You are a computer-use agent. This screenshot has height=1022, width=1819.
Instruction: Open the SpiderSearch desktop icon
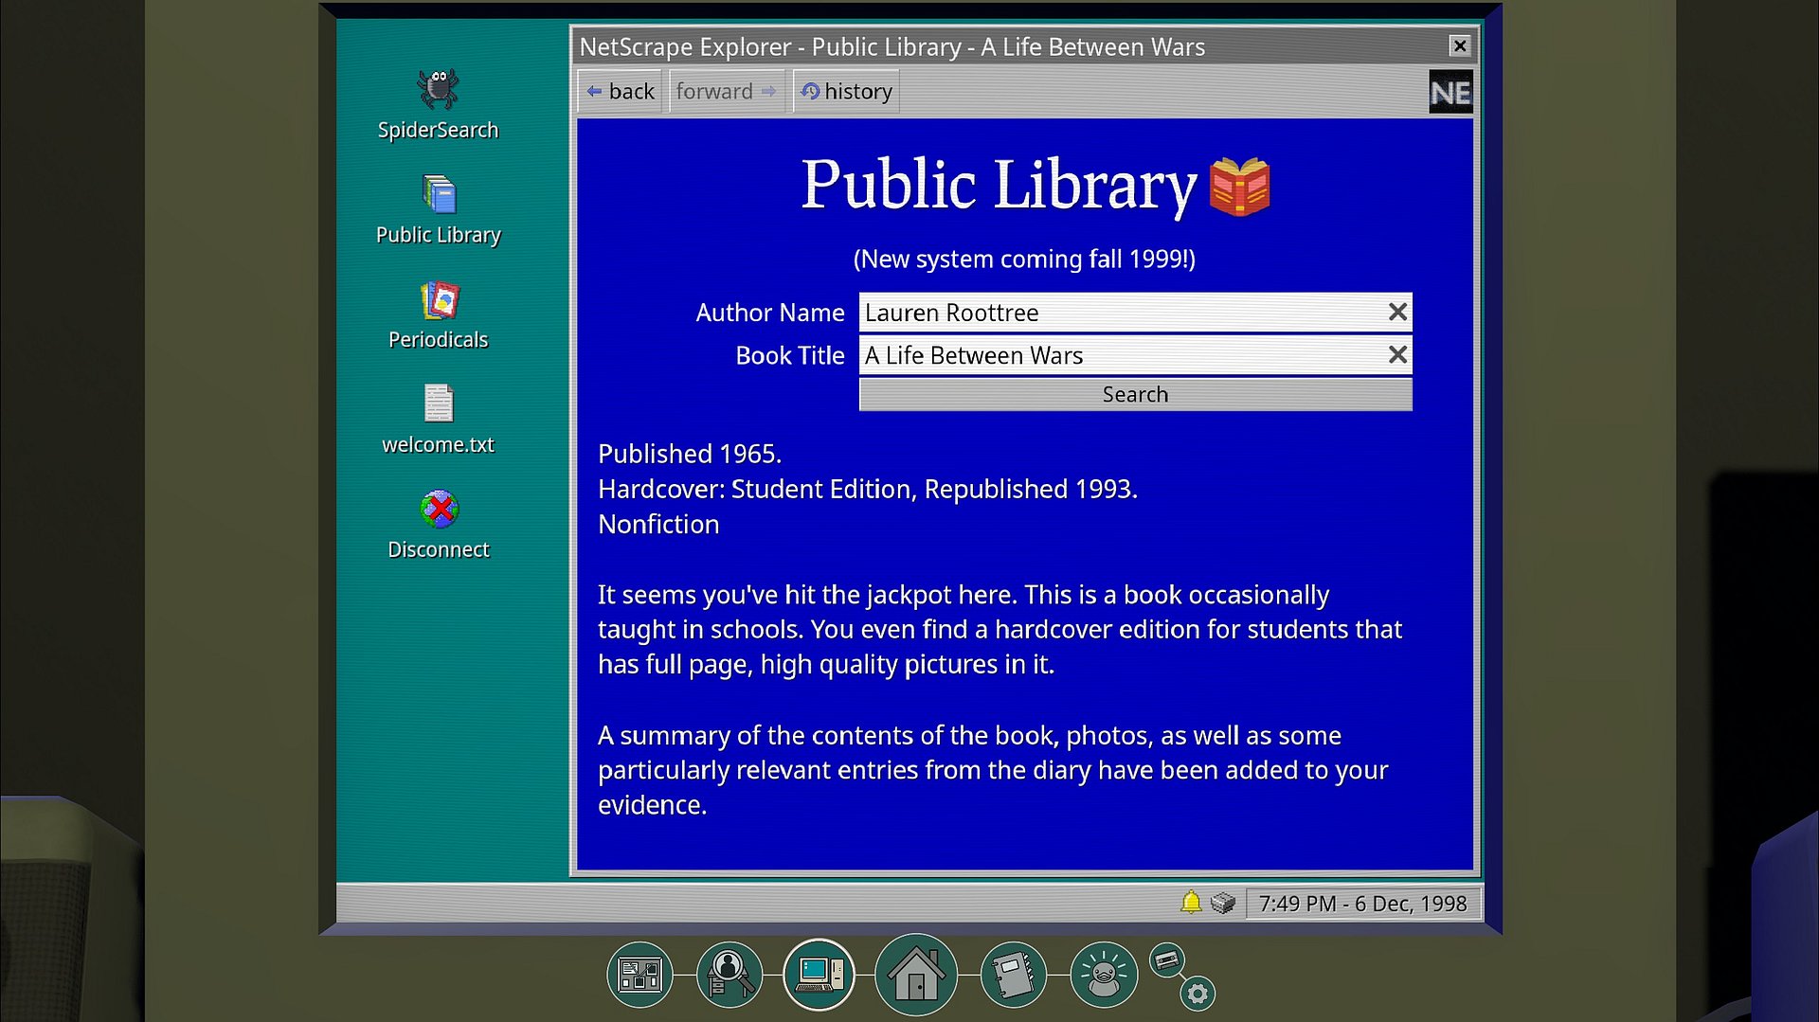(438, 91)
